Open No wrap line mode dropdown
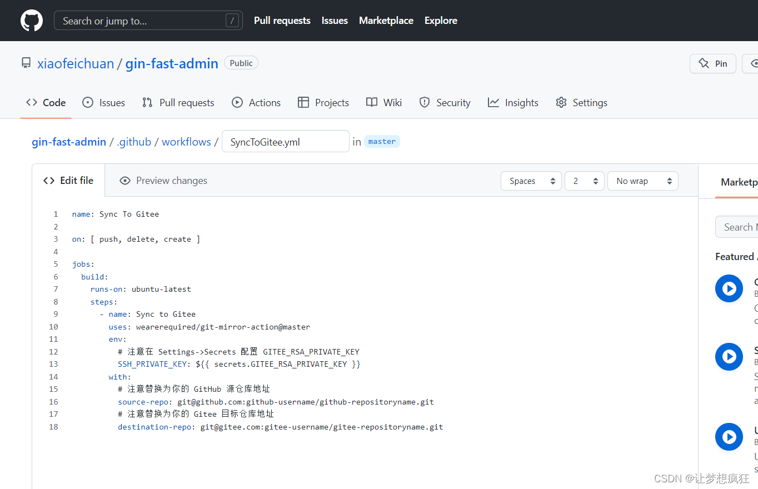 pos(643,181)
